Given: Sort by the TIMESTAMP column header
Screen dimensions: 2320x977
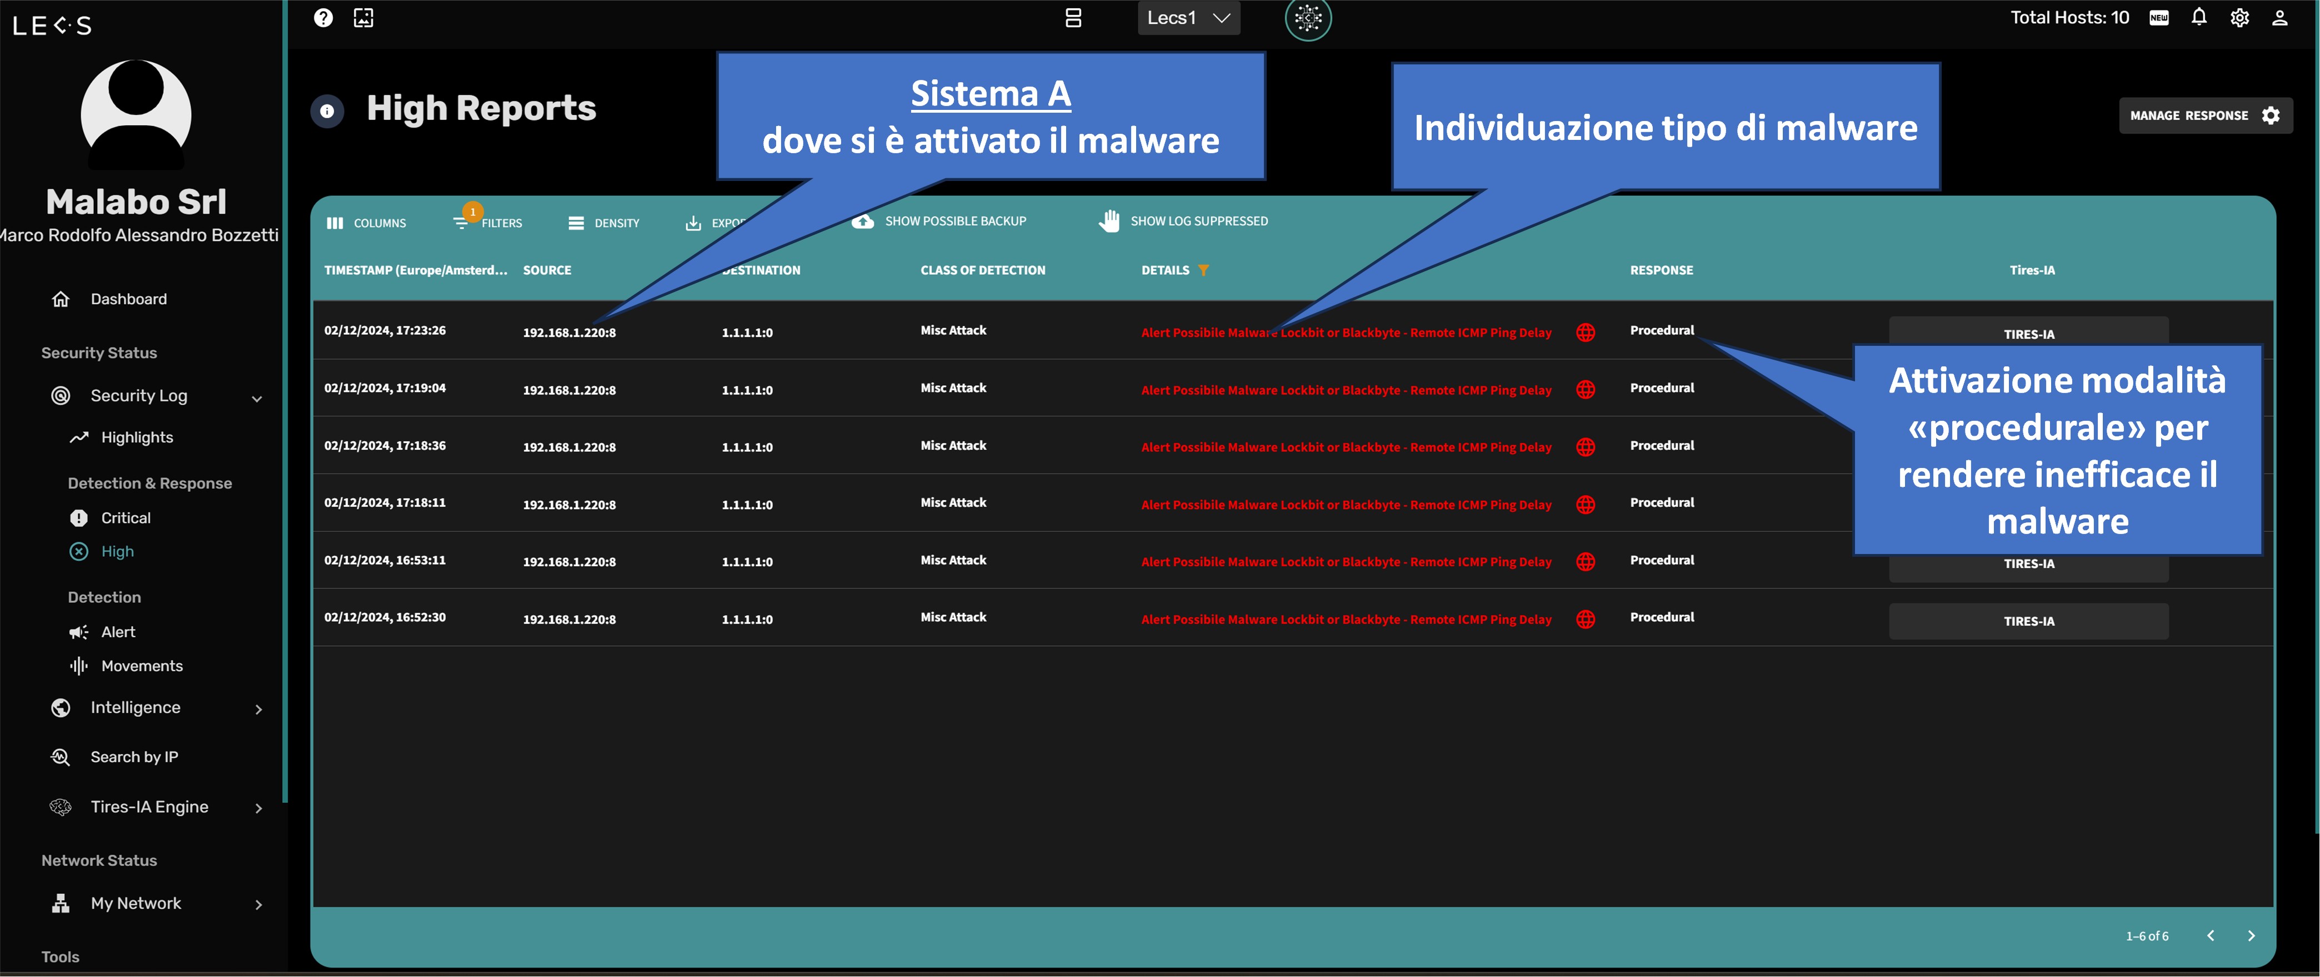Looking at the screenshot, I should click(x=416, y=270).
